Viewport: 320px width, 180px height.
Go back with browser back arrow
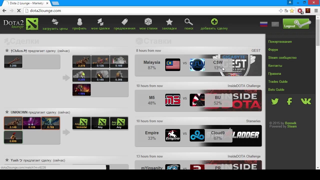(x=4, y=10)
